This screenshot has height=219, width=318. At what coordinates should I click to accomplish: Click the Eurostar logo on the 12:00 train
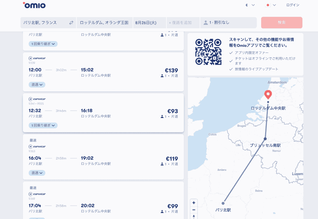[37, 58]
